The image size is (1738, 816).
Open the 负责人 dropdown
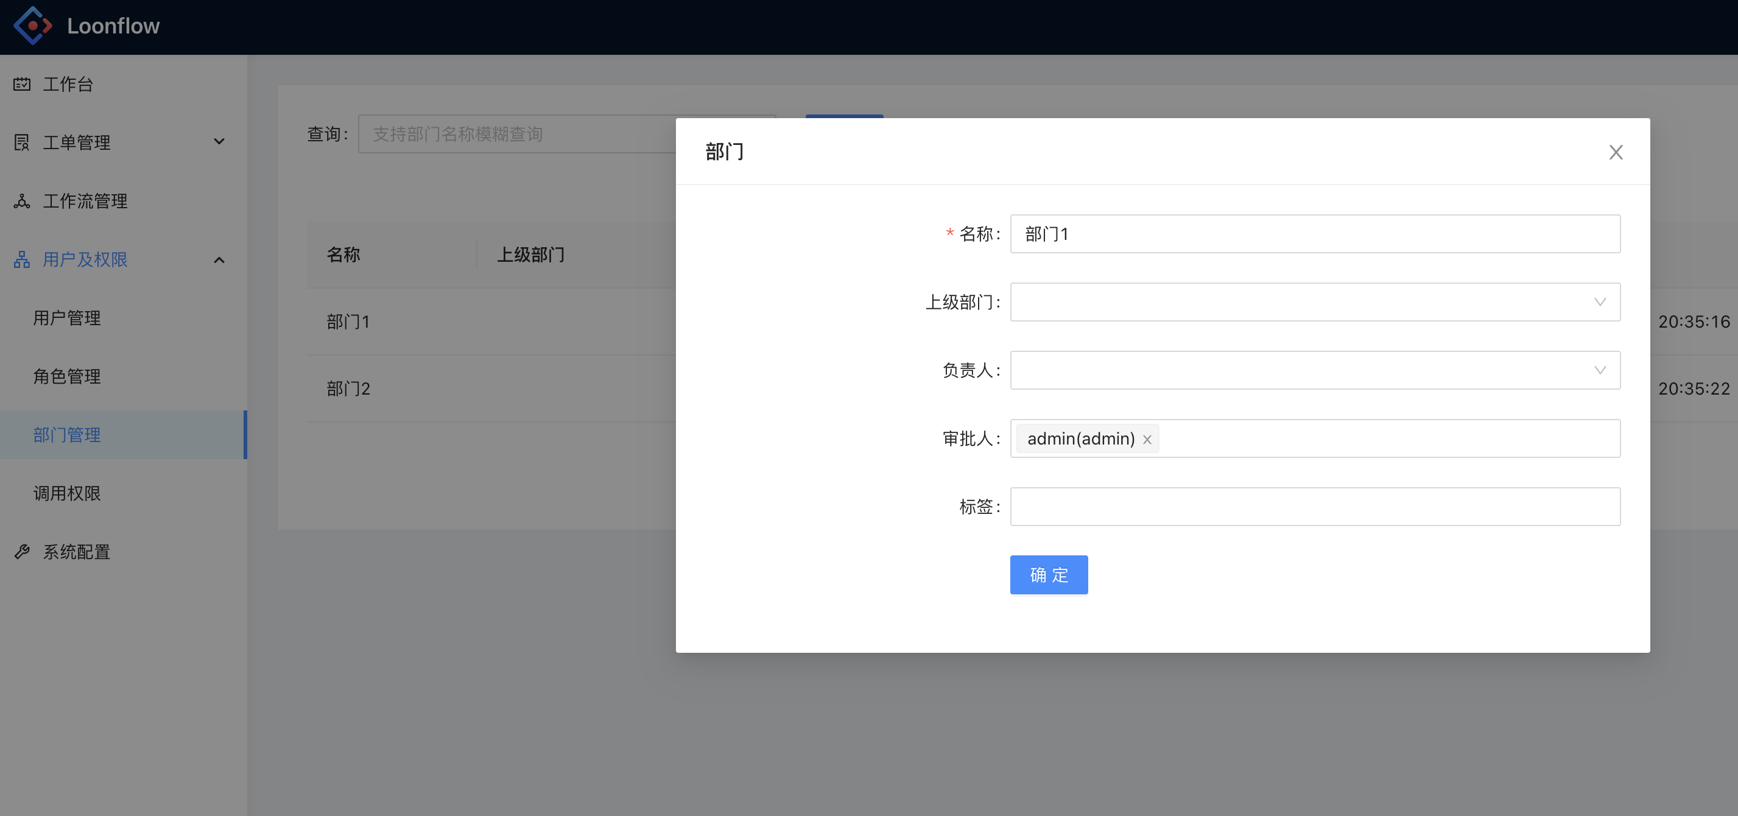click(1315, 370)
